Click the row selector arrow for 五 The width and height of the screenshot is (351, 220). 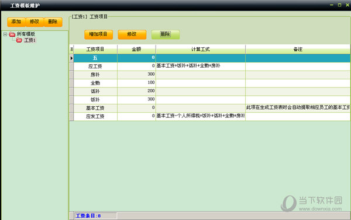[71, 58]
